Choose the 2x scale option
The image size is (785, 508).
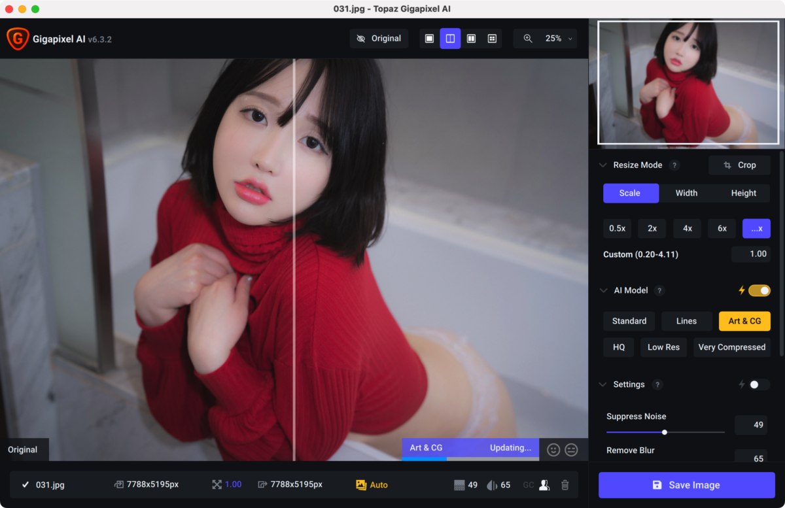[x=652, y=228]
